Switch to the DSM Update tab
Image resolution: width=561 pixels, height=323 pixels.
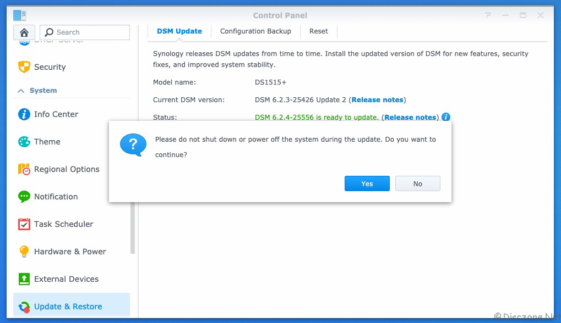[x=179, y=31]
